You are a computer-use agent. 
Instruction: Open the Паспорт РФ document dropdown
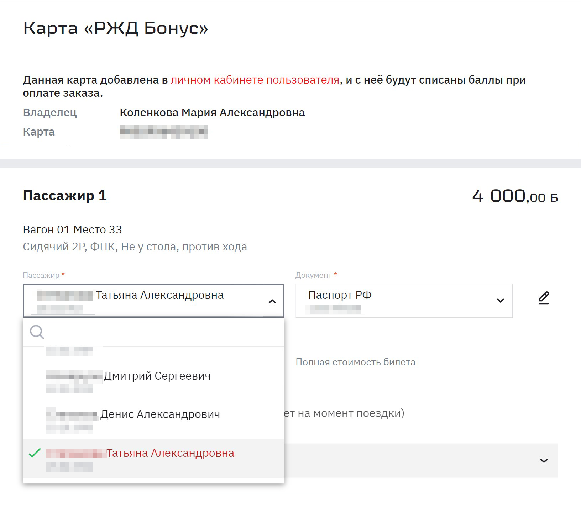(404, 301)
